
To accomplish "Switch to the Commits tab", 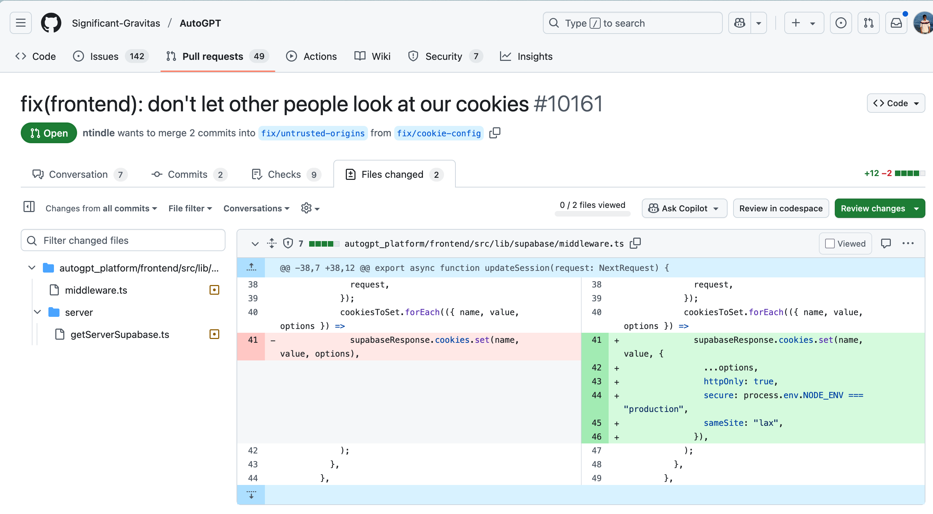I will [x=189, y=175].
